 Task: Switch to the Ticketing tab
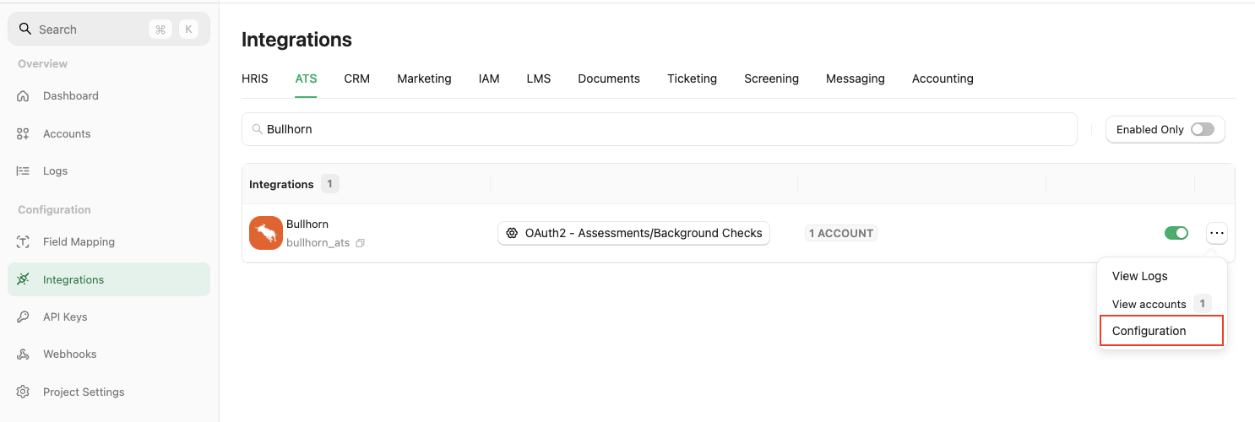(x=692, y=78)
